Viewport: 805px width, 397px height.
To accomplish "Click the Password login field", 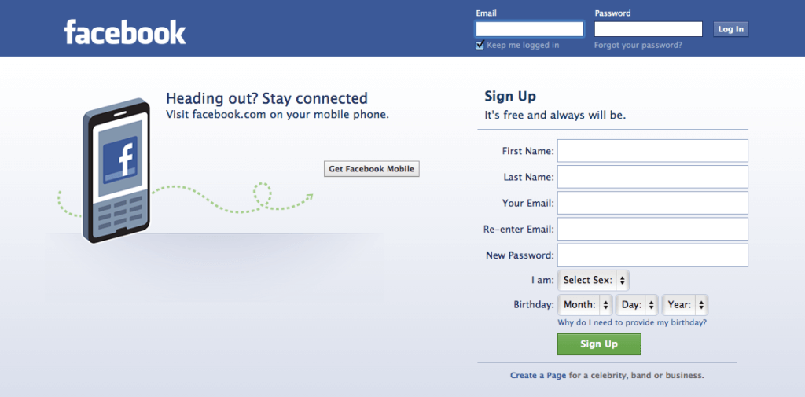I will click(648, 29).
